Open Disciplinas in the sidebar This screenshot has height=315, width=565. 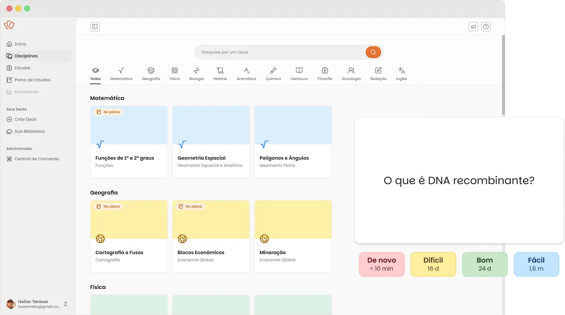click(38, 56)
